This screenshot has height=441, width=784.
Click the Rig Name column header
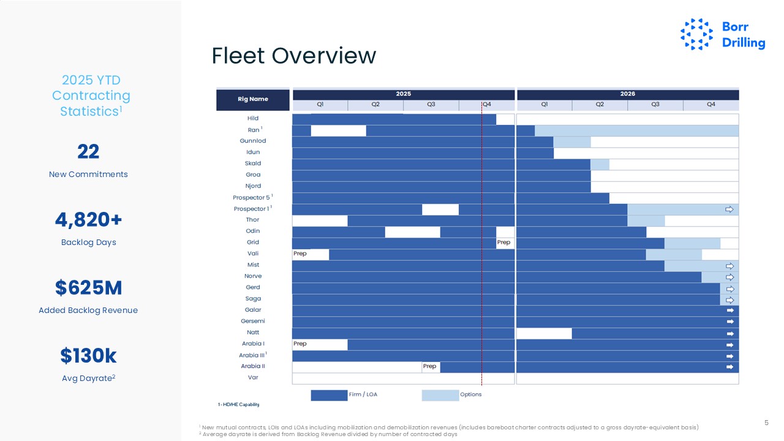(253, 99)
